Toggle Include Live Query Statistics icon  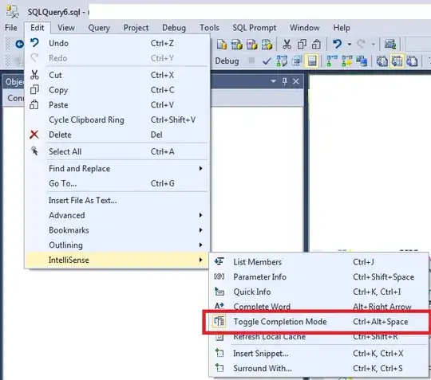(x=346, y=61)
